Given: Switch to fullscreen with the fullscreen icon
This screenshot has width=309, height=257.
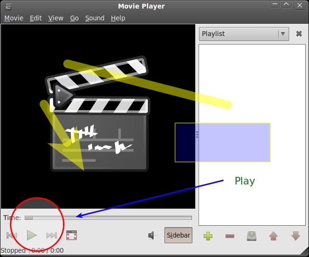Looking at the screenshot, I should (72, 235).
